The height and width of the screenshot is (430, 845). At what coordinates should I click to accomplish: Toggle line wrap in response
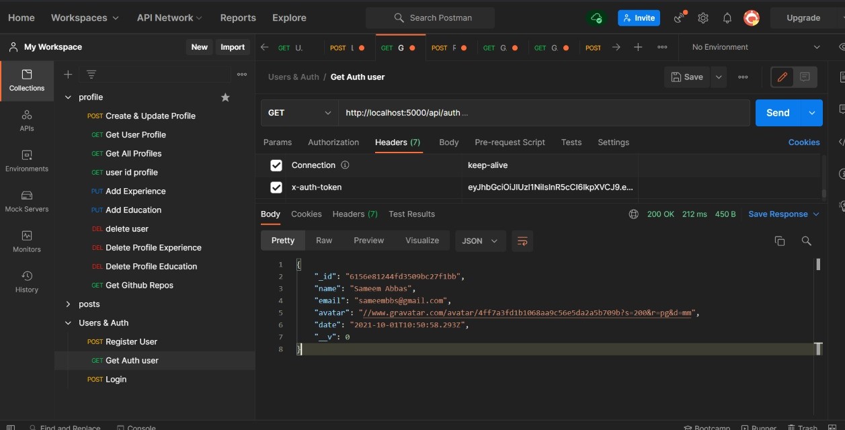[522, 241]
